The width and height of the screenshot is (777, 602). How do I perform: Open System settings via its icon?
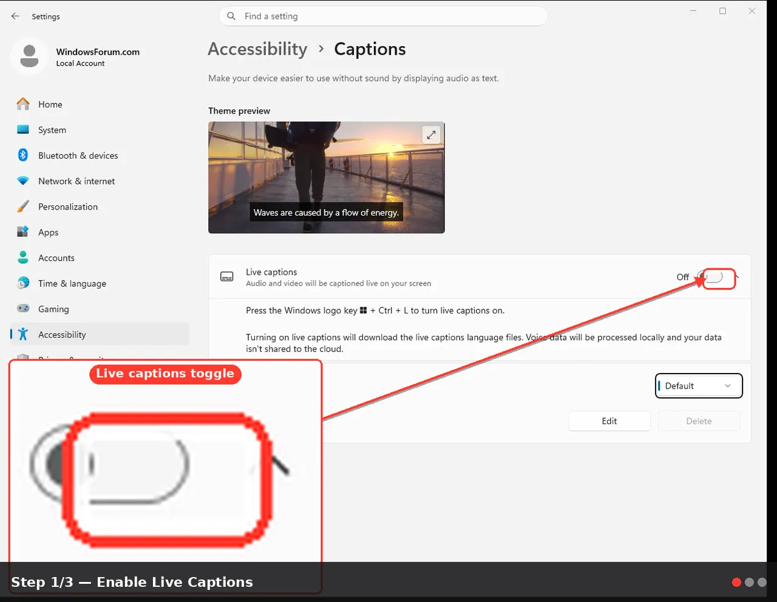[23, 129]
